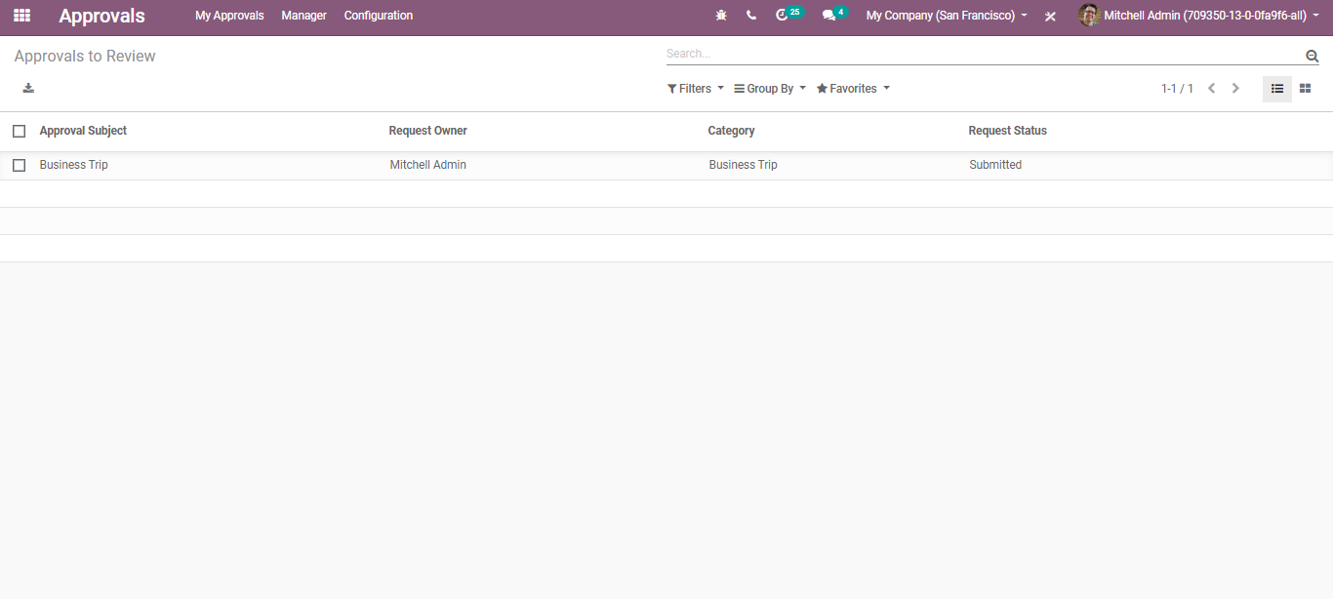Click the search magnifier icon
This screenshot has width=1333, height=599.
1312,56
